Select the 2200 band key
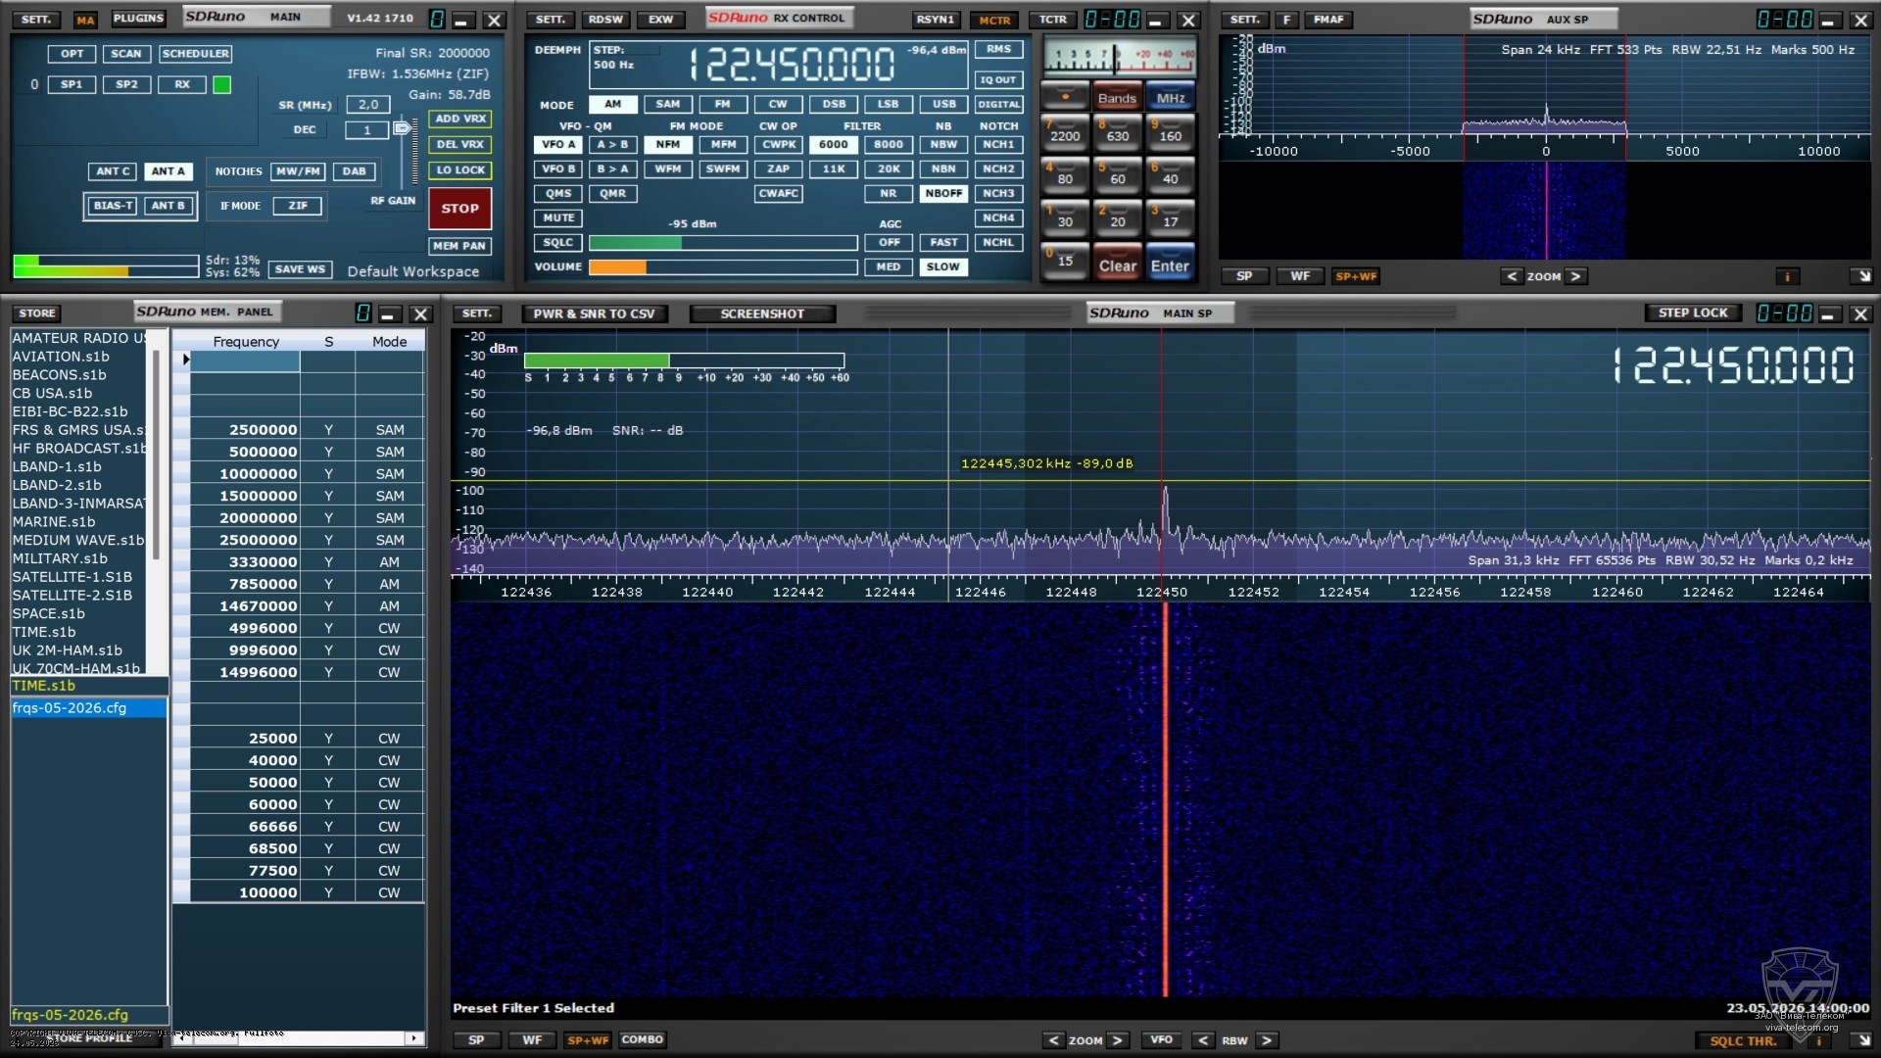Screen dimensions: 1881x1058 1065,134
